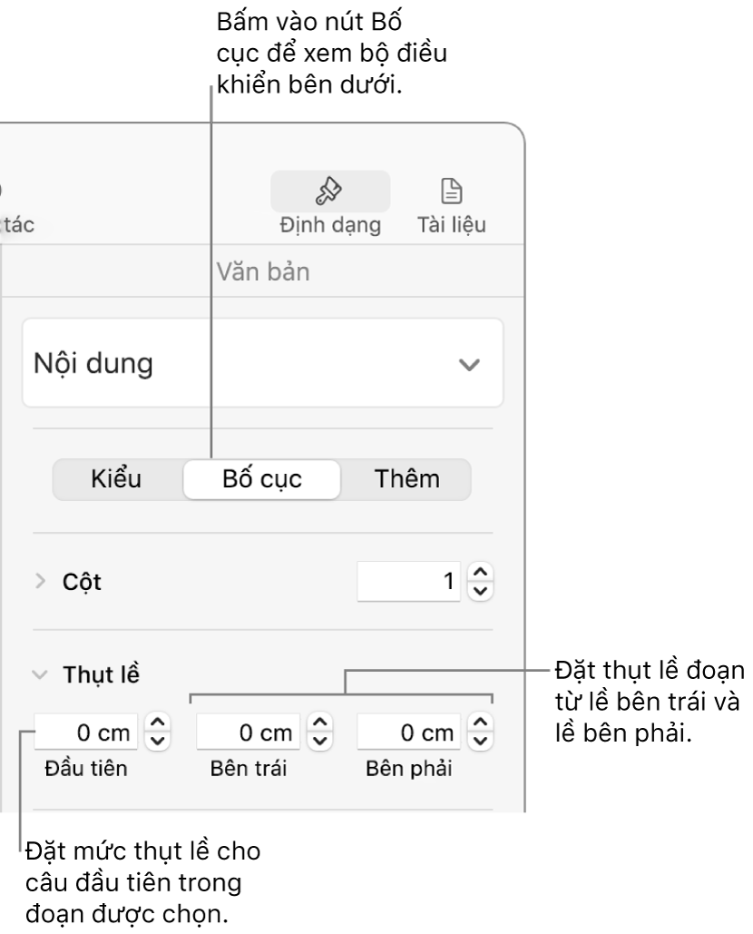The height and width of the screenshot is (934, 753).
Task: Open the Nội dung dropdown
Action: [x=263, y=363]
